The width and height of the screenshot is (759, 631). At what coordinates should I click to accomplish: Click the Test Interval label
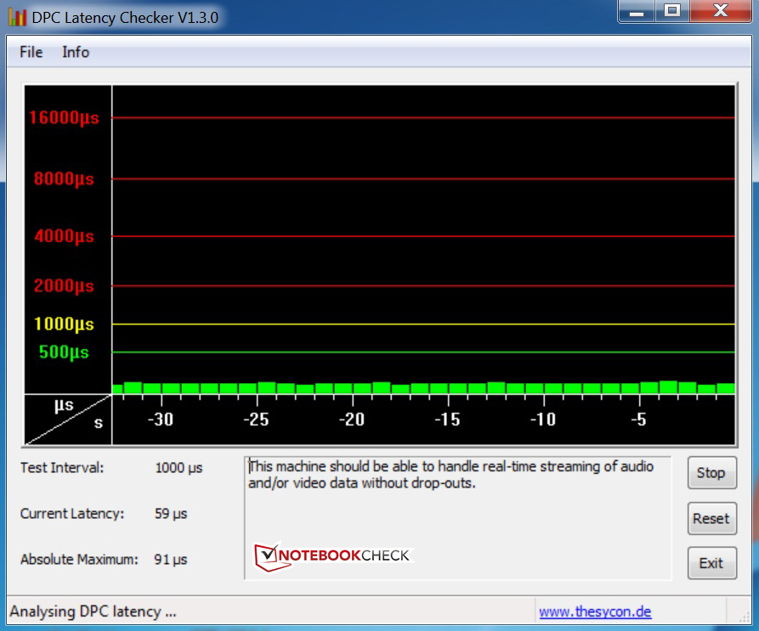tap(62, 468)
